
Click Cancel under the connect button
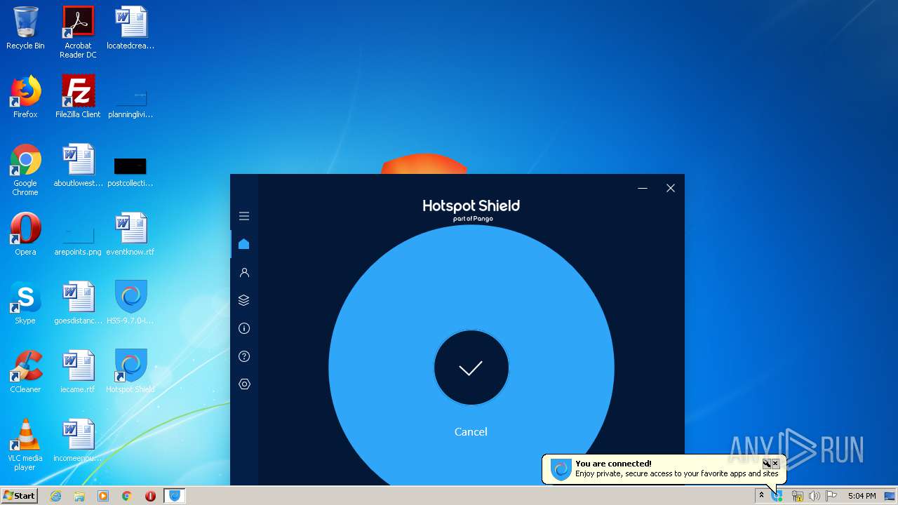tap(471, 432)
